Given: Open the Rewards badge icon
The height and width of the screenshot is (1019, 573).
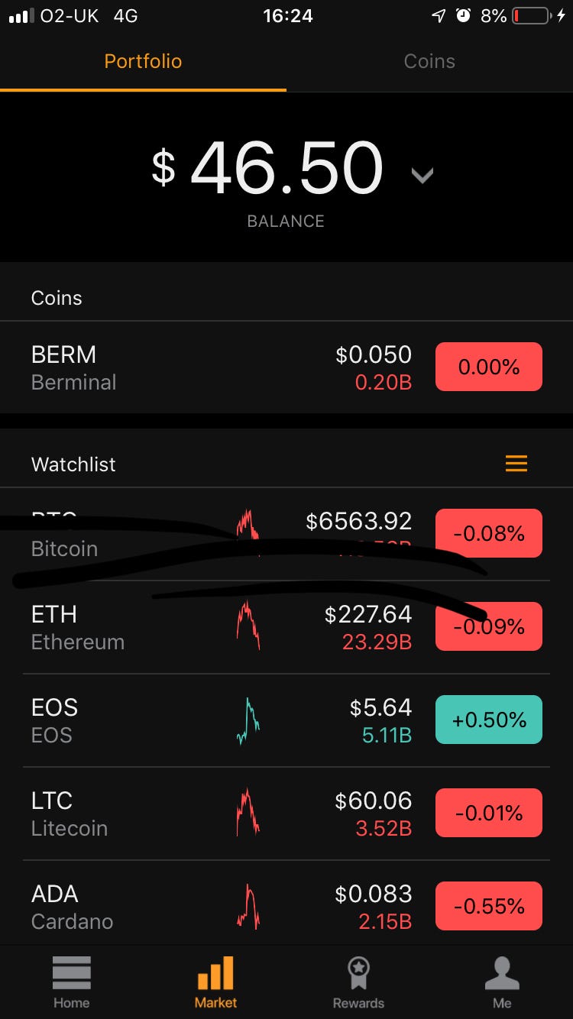Looking at the screenshot, I should (358, 972).
